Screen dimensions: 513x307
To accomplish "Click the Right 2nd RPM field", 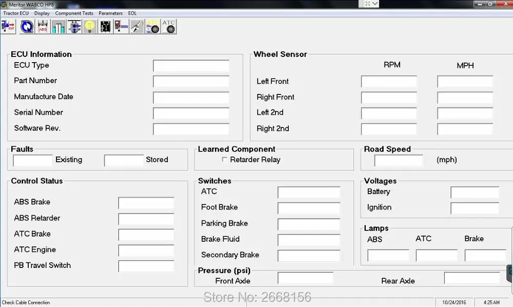I will 389,129.
